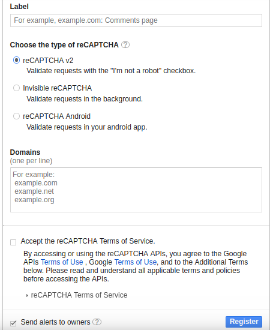The image size is (270, 330).
Task: Open the Google Terms of Use link
Action: tap(136, 262)
